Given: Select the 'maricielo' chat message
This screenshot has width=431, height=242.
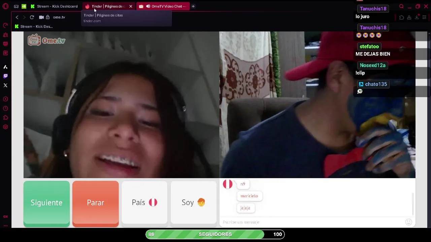Looking at the screenshot, I should coord(249,196).
